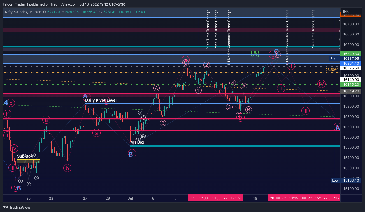365x212 pixels.
Task: Click the 20 Jul '22 date marker
Action: pos(278,198)
